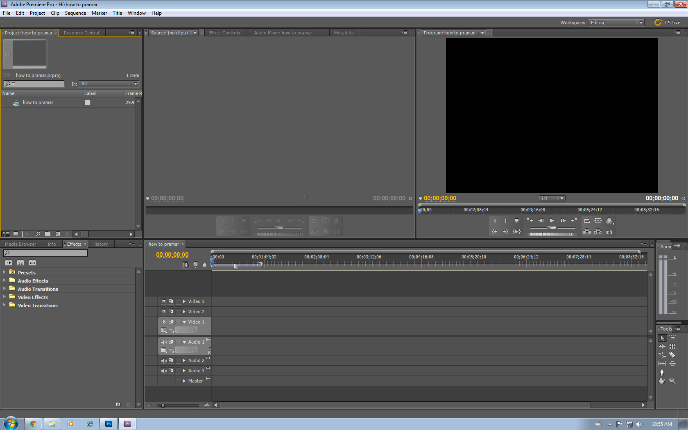Click the label color box for how to pramar
This screenshot has width=688, height=430.
click(88, 102)
